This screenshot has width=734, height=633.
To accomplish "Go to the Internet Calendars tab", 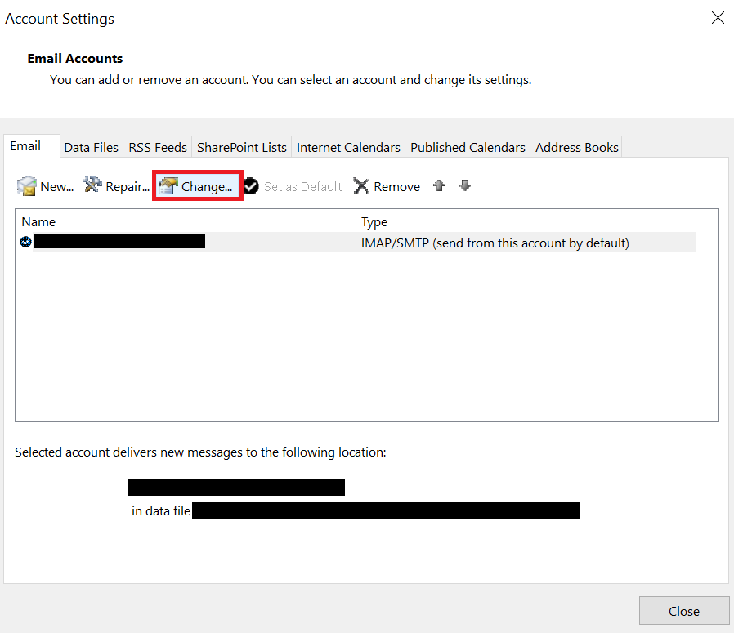I will click(348, 147).
